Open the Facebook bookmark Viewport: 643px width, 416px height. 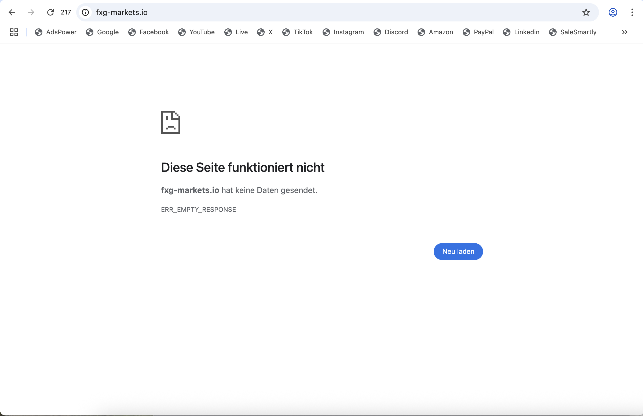pos(149,32)
